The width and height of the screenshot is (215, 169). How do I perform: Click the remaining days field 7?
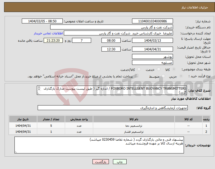pyautogui.click(x=82, y=40)
